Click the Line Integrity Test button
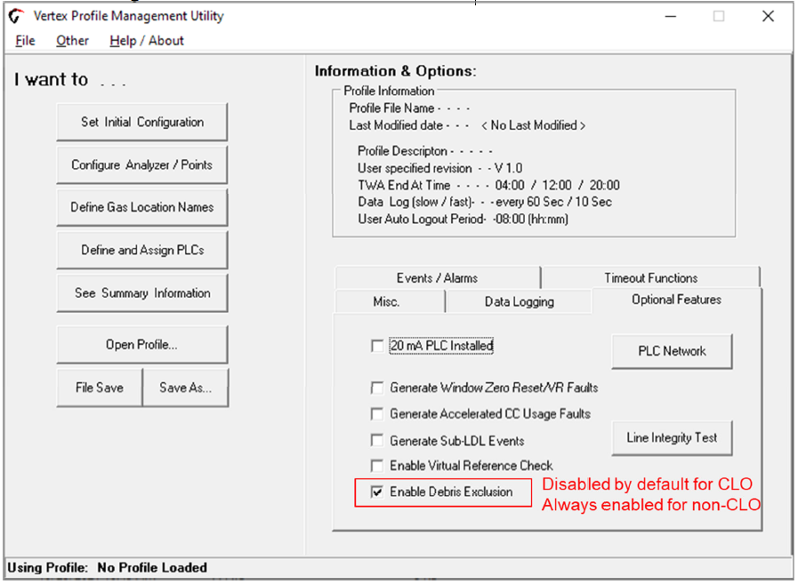The width and height of the screenshot is (798, 584). [x=672, y=437]
